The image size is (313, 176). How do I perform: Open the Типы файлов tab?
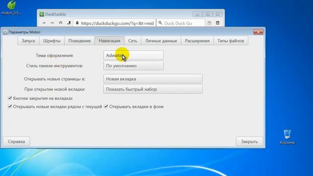point(231,41)
